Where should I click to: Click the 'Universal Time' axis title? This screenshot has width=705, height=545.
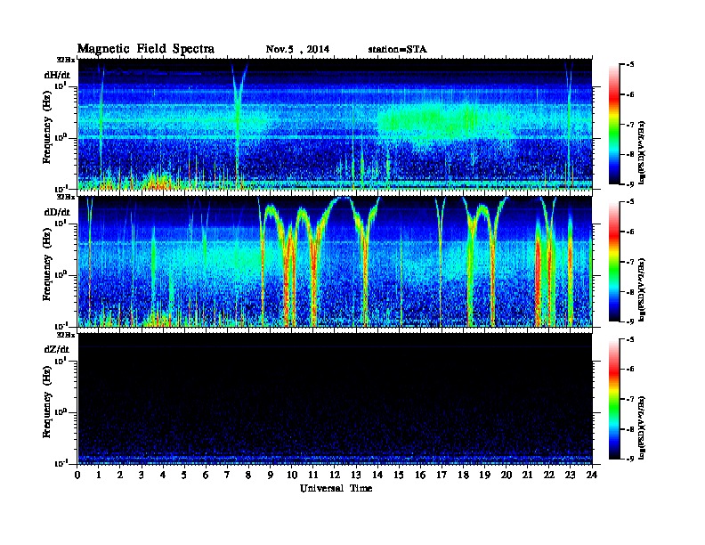[x=336, y=488]
